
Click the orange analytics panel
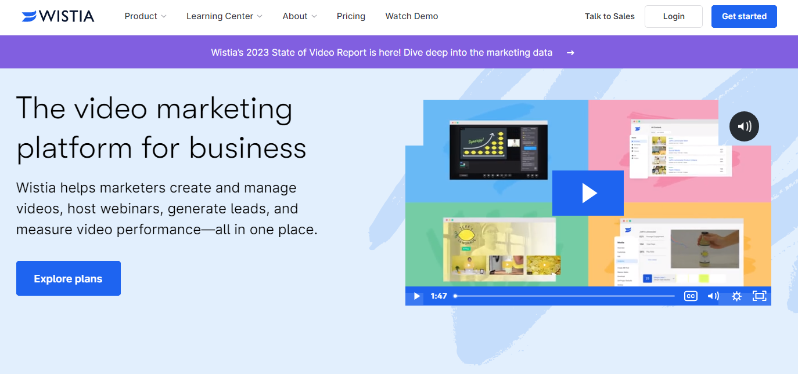(x=680, y=244)
